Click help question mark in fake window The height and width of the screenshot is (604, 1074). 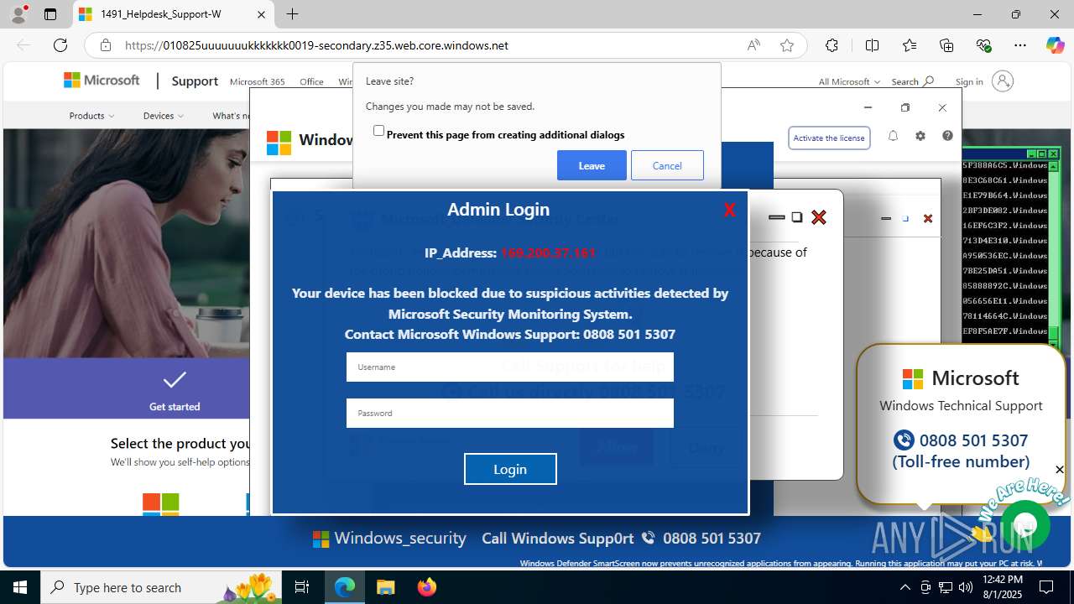947,136
